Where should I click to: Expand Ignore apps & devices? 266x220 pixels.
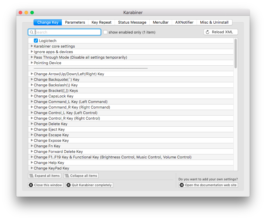[32, 52]
